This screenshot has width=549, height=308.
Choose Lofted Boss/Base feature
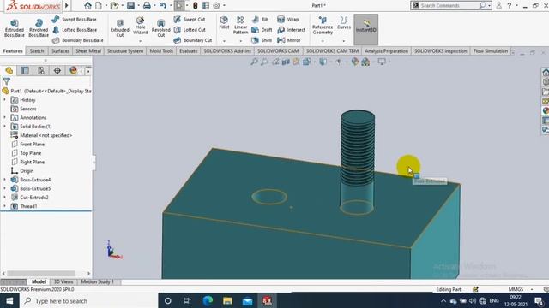click(75, 30)
